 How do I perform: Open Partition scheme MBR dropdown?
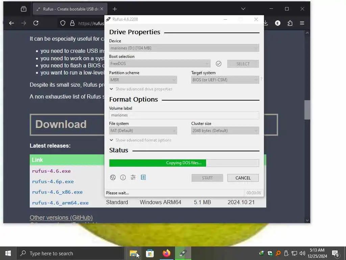143,80
